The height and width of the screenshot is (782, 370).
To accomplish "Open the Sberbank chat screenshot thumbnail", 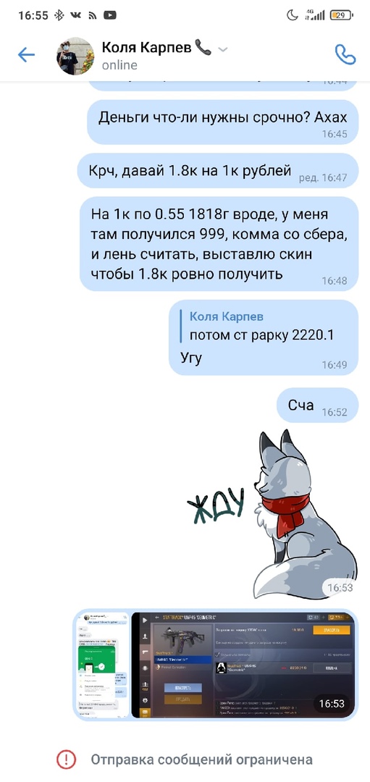I will point(104,664).
